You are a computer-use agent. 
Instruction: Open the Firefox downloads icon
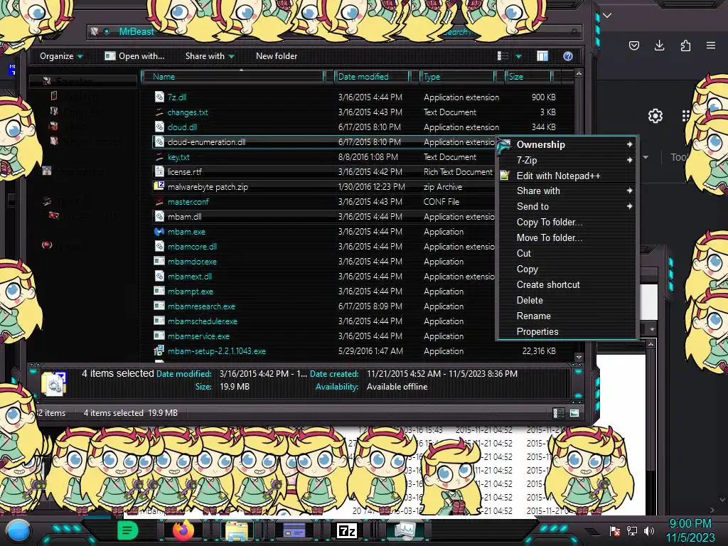(659, 45)
